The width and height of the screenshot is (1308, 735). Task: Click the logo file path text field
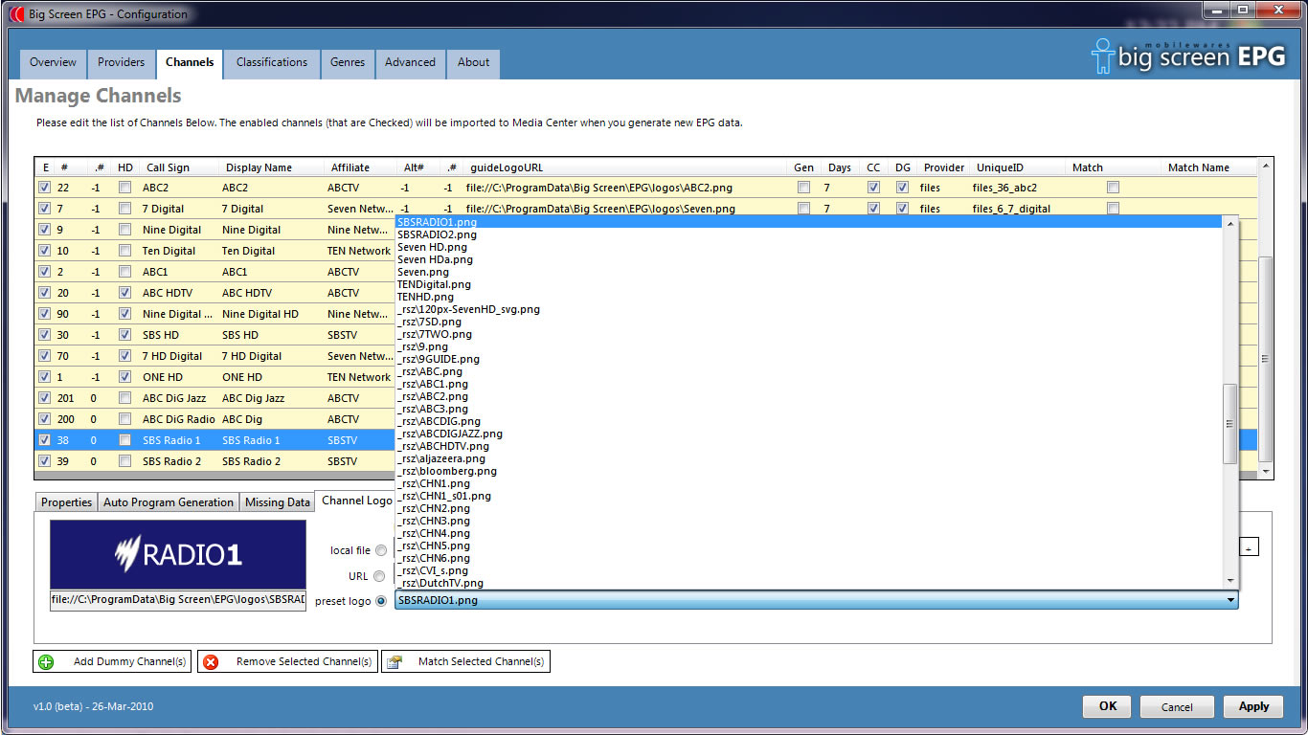pos(178,600)
